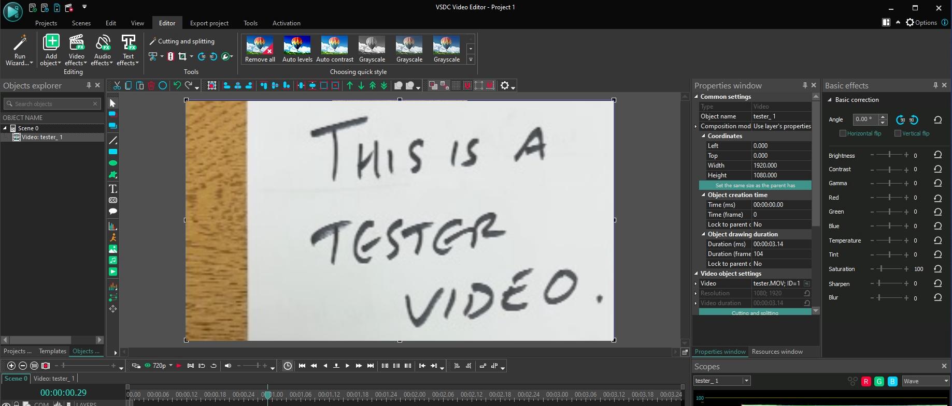Collapse the Coordinates section
Viewport: 952px width, 406px height.
[703, 136]
